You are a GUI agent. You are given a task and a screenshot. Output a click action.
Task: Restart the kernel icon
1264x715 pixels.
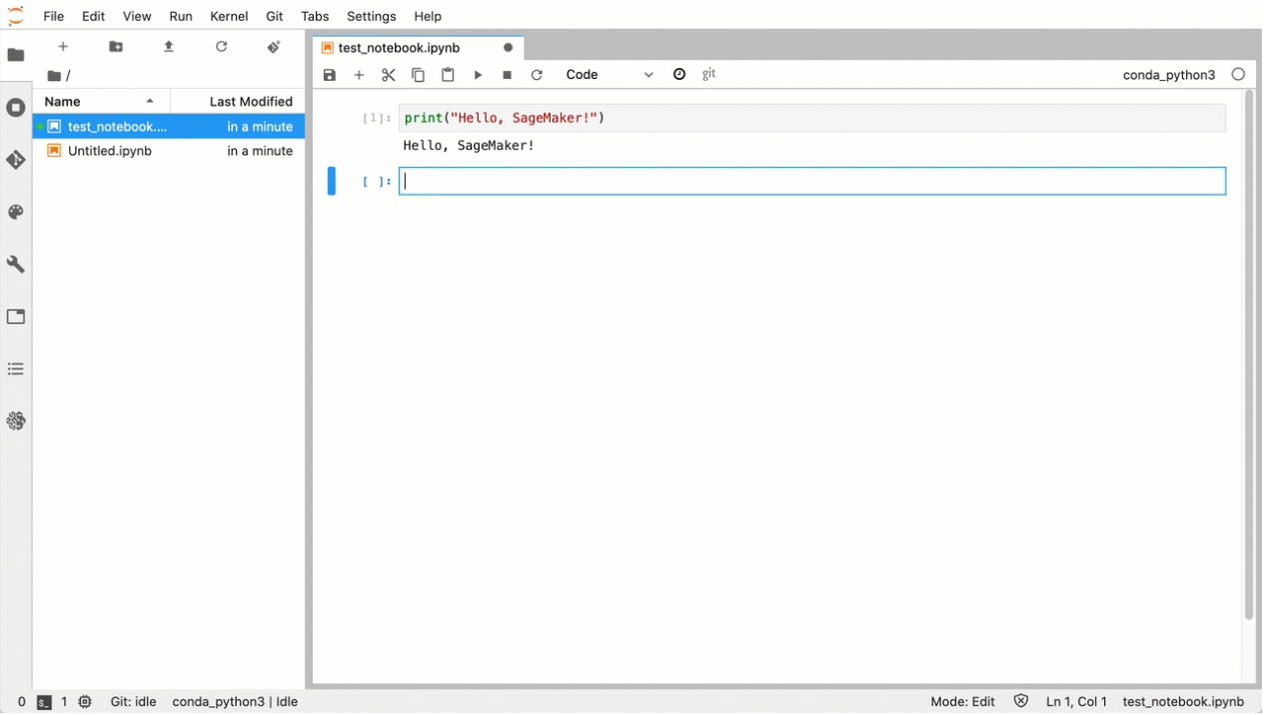pos(537,75)
